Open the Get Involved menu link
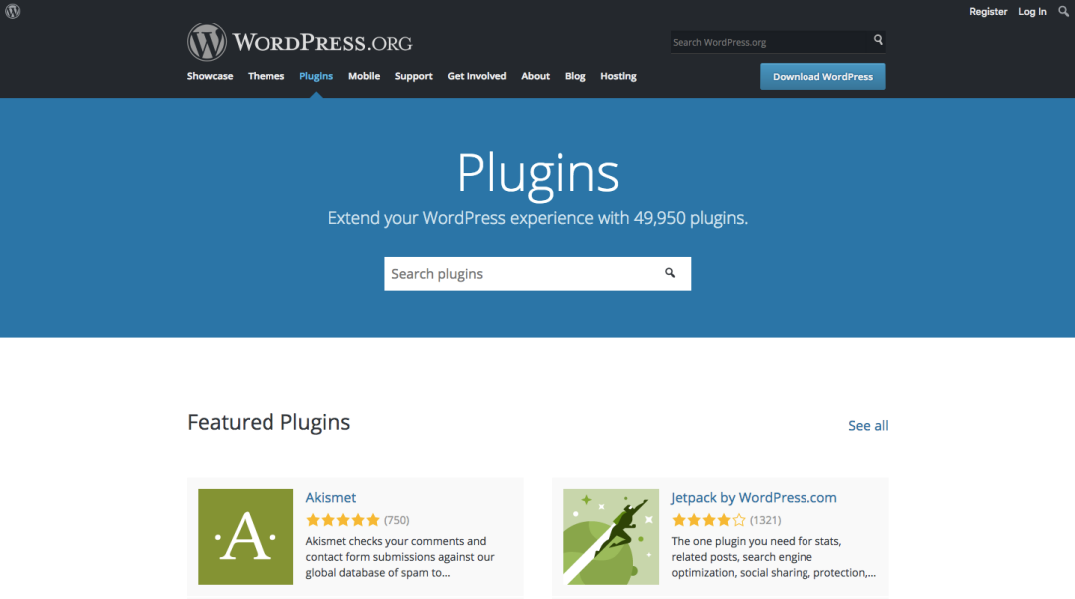 pos(477,76)
